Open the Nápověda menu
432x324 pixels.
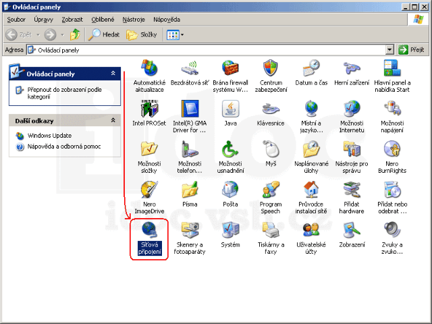pyautogui.click(x=167, y=20)
